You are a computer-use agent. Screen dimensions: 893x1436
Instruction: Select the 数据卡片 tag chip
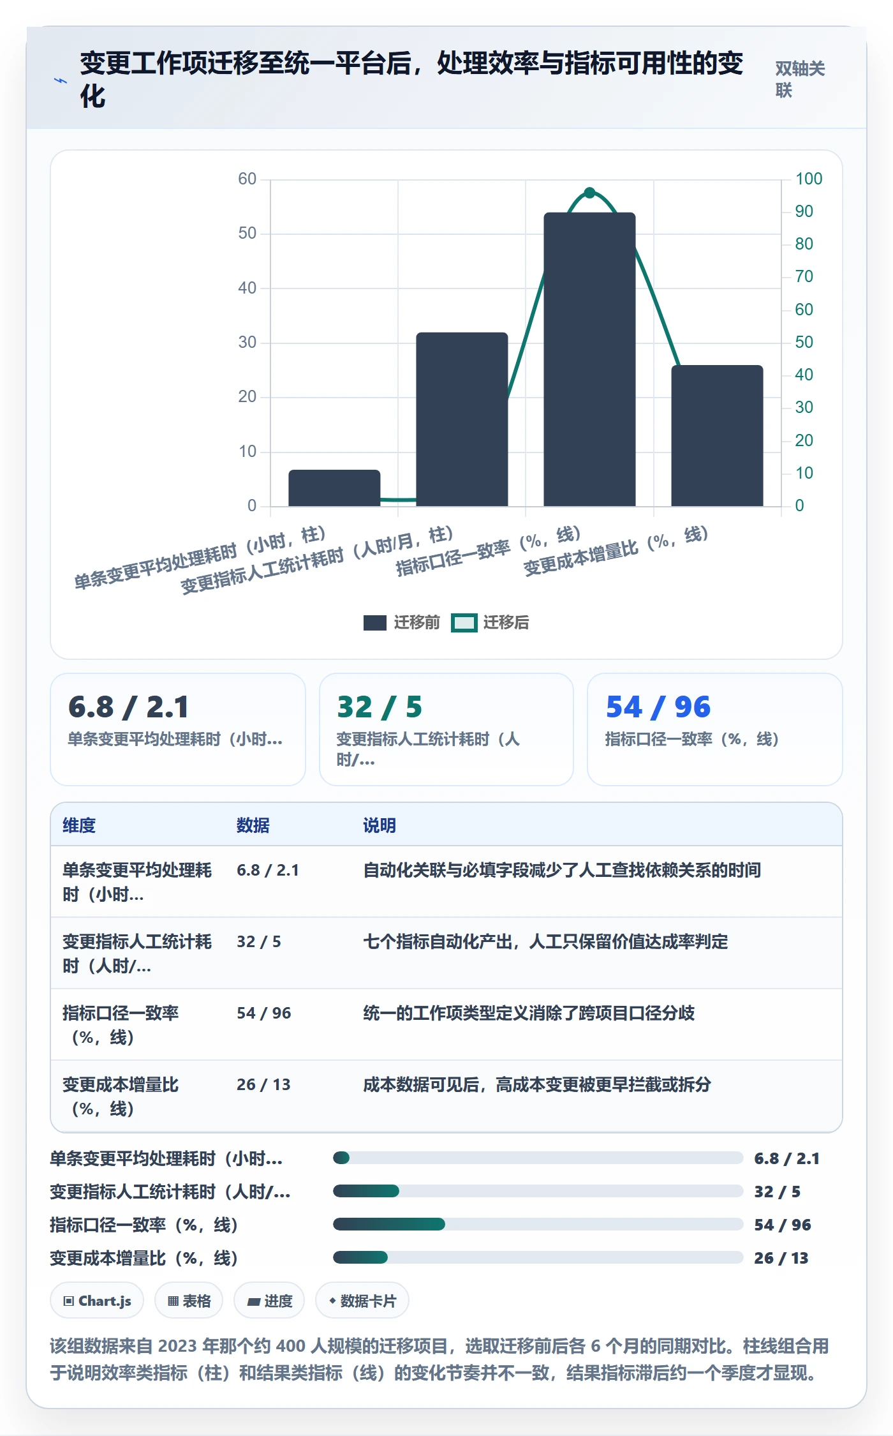click(362, 1300)
